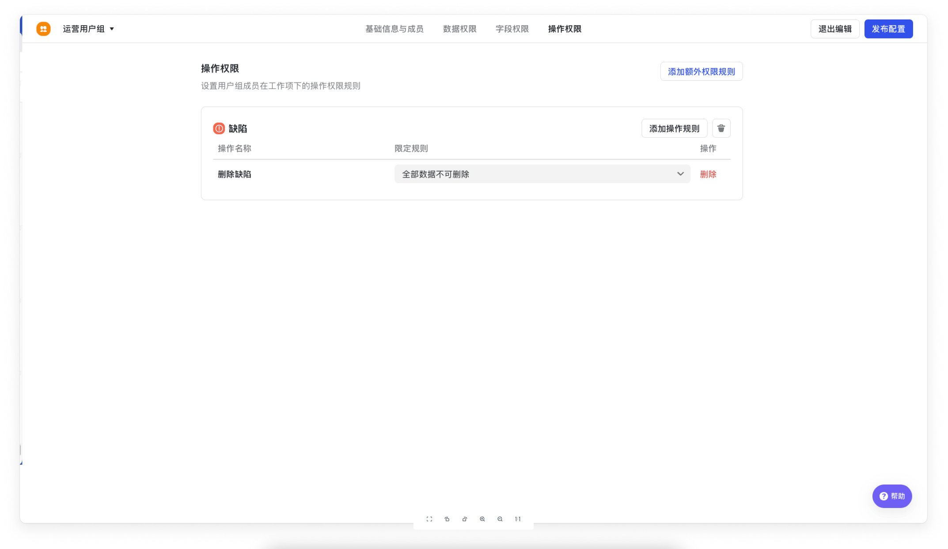Click the 设置用户组成员 description text
This screenshot has width=948, height=549.
(x=281, y=86)
